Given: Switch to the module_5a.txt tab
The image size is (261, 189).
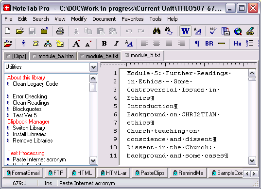Looking at the screenshot, I should coord(99,56).
